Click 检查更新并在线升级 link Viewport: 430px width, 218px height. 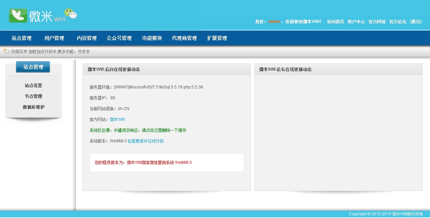pos(146,141)
